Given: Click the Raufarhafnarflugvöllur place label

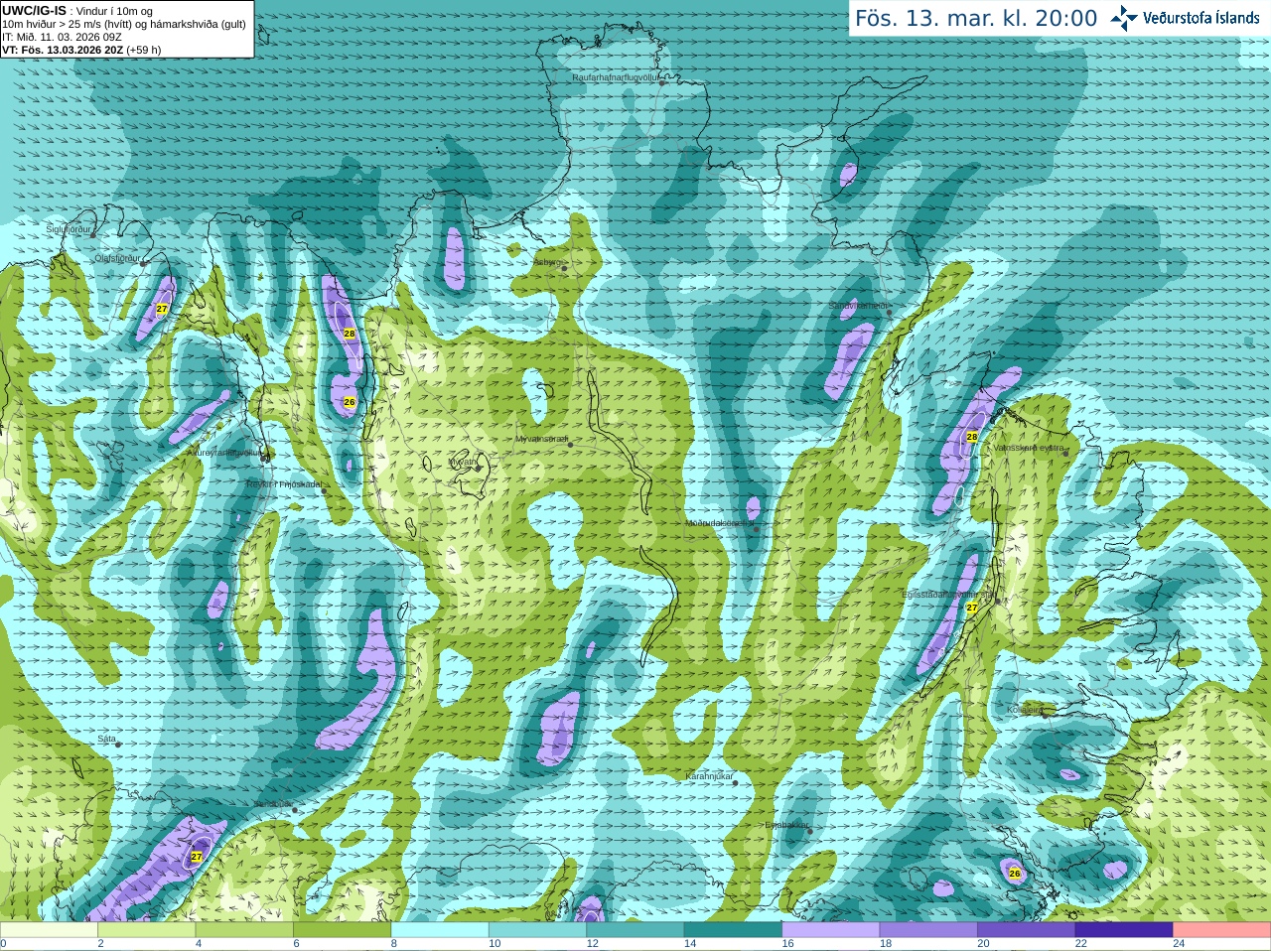Looking at the screenshot, I should pyautogui.click(x=616, y=76).
